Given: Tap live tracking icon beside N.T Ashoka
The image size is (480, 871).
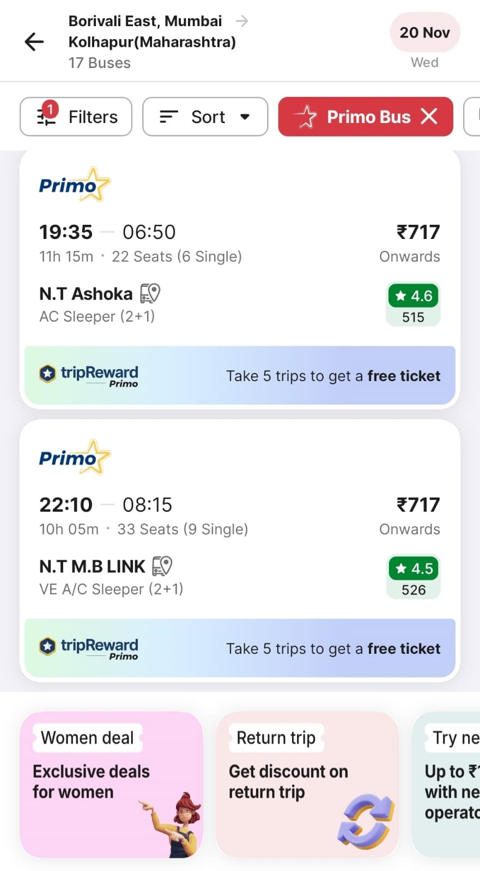Looking at the screenshot, I should 150,293.
